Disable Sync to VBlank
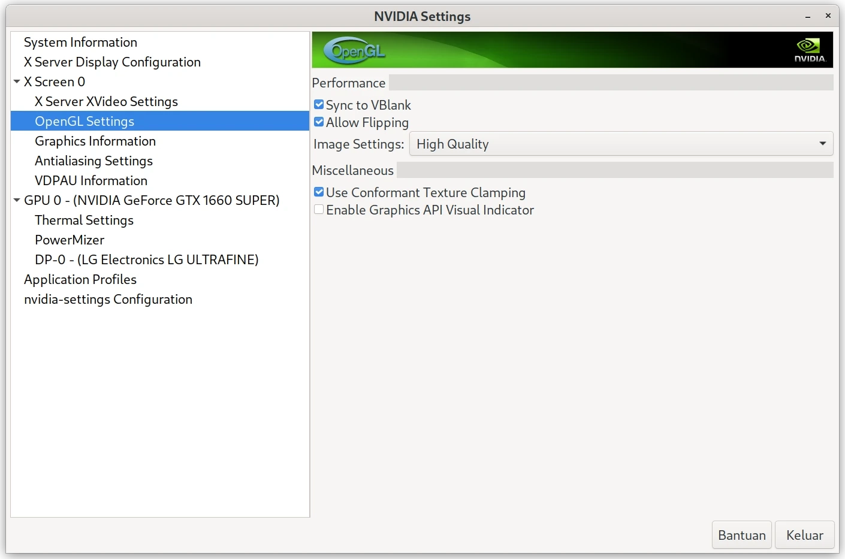 318,104
